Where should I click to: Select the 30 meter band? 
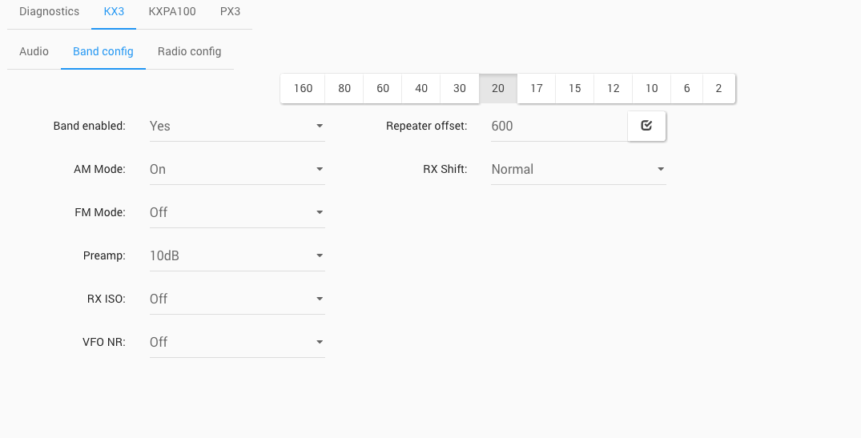pos(460,88)
